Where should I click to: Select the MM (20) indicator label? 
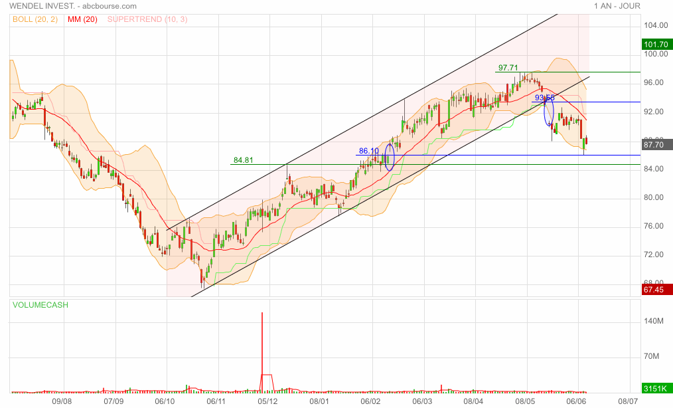82,19
